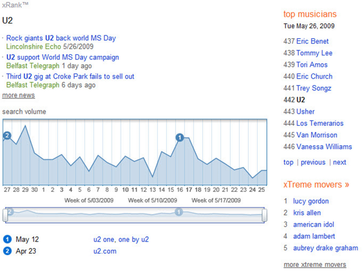The width and height of the screenshot is (364, 271).
Task: Click the 'May 12' date text
Action: point(27,240)
